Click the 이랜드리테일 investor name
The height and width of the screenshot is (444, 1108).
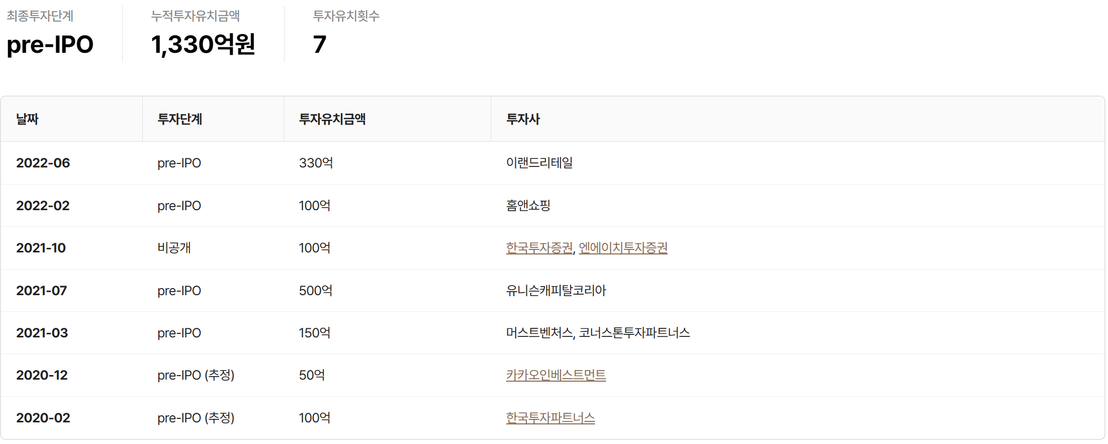click(539, 163)
